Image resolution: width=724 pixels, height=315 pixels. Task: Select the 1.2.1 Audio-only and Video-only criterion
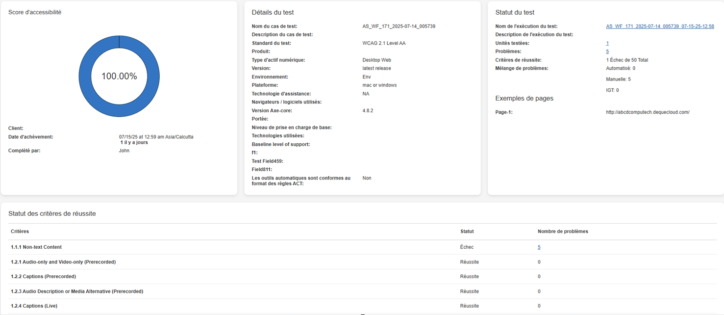point(63,262)
